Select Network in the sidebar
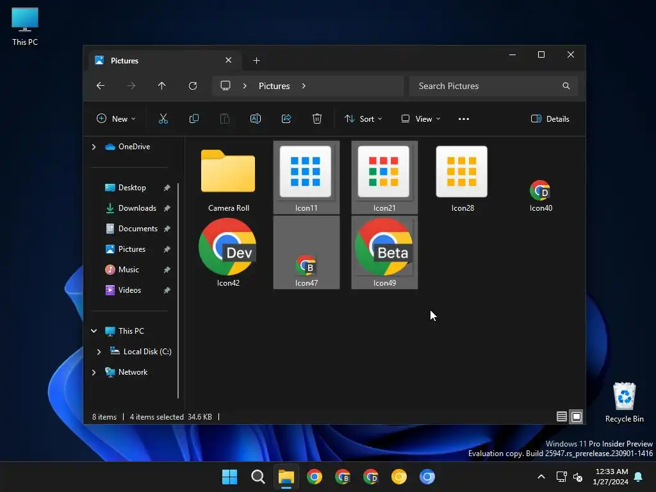The width and height of the screenshot is (656, 492). (133, 372)
